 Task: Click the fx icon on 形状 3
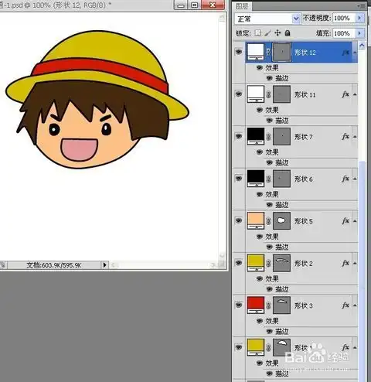[x=345, y=305]
